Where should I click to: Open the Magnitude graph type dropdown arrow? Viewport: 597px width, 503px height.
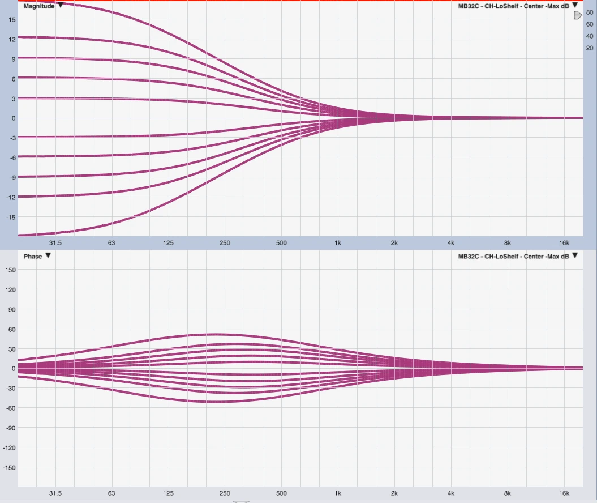tap(61, 6)
